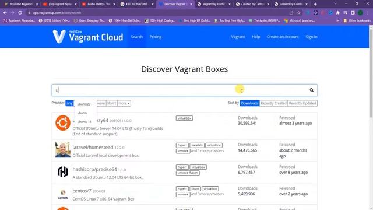The image size is (373, 210).
Task: Sort boxes by Recently Updated
Action: pos(302,103)
